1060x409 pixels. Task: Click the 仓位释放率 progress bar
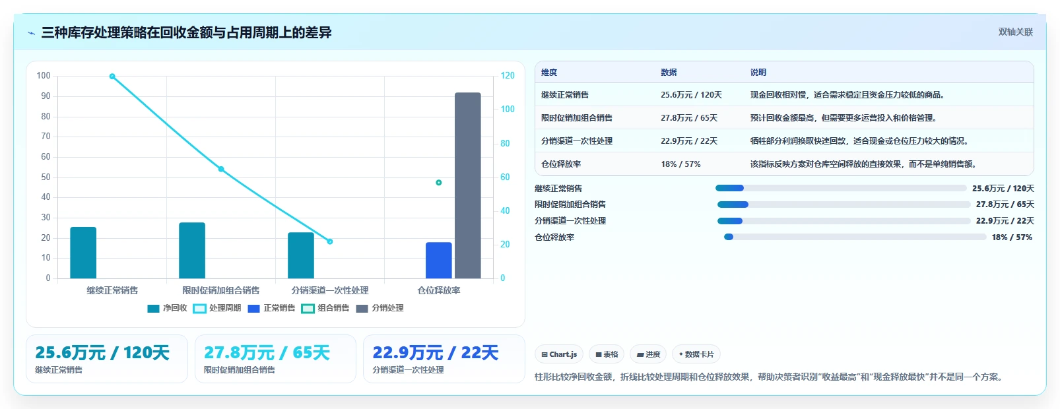point(855,237)
